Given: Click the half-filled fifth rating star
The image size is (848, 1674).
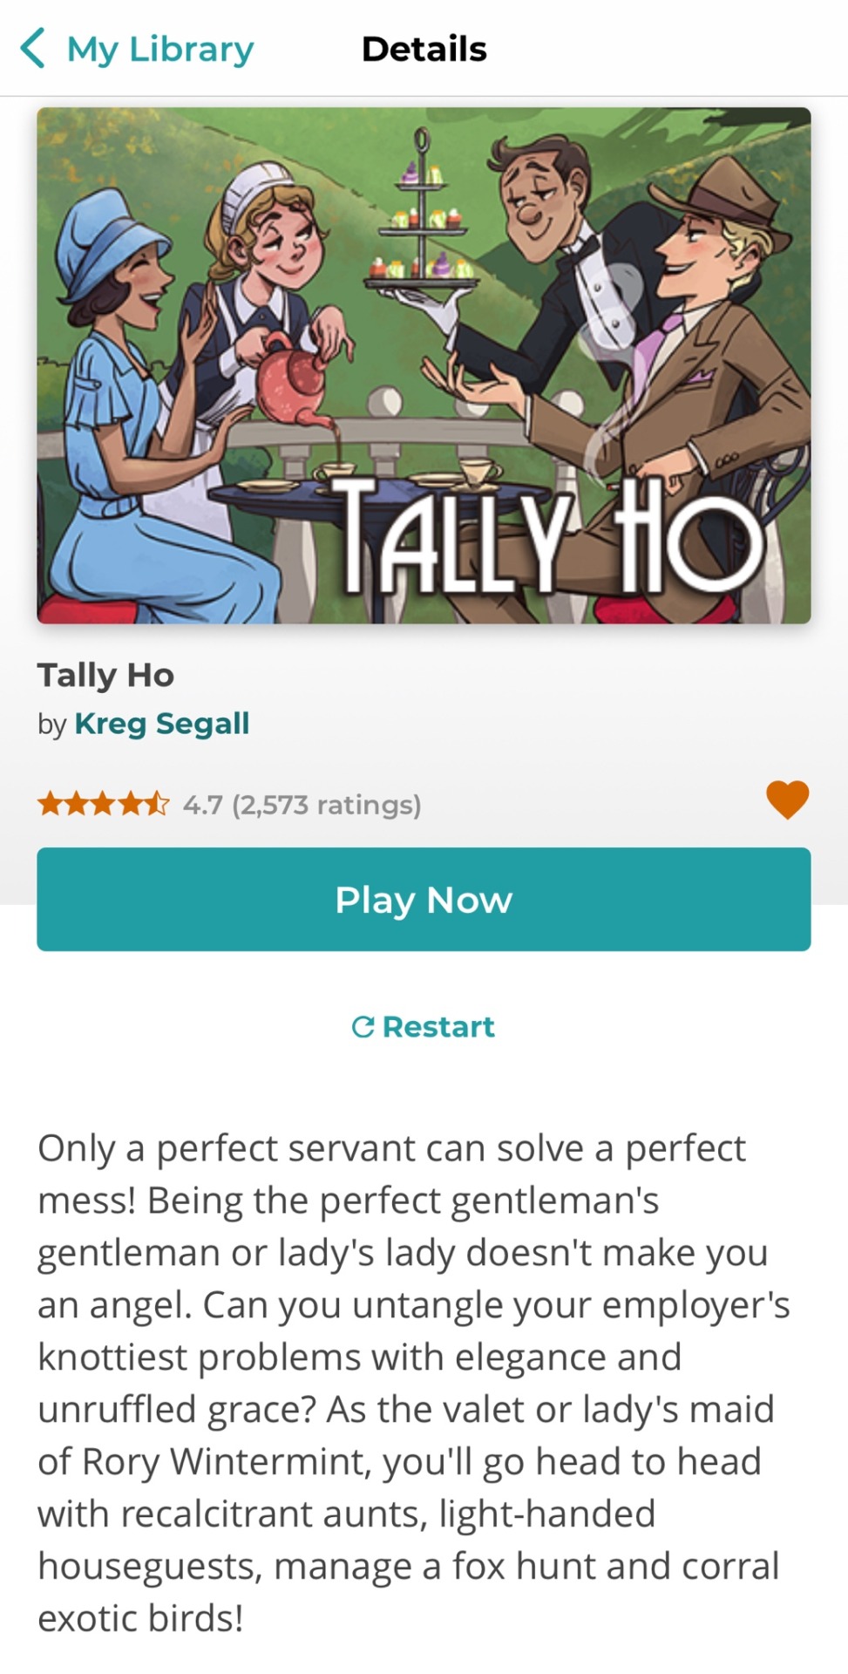Looking at the screenshot, I should 157,803.
